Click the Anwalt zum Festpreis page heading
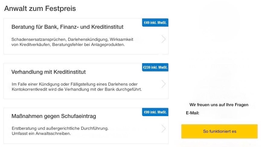The width and height of the screenshot is (262, 147). point(40,8)
